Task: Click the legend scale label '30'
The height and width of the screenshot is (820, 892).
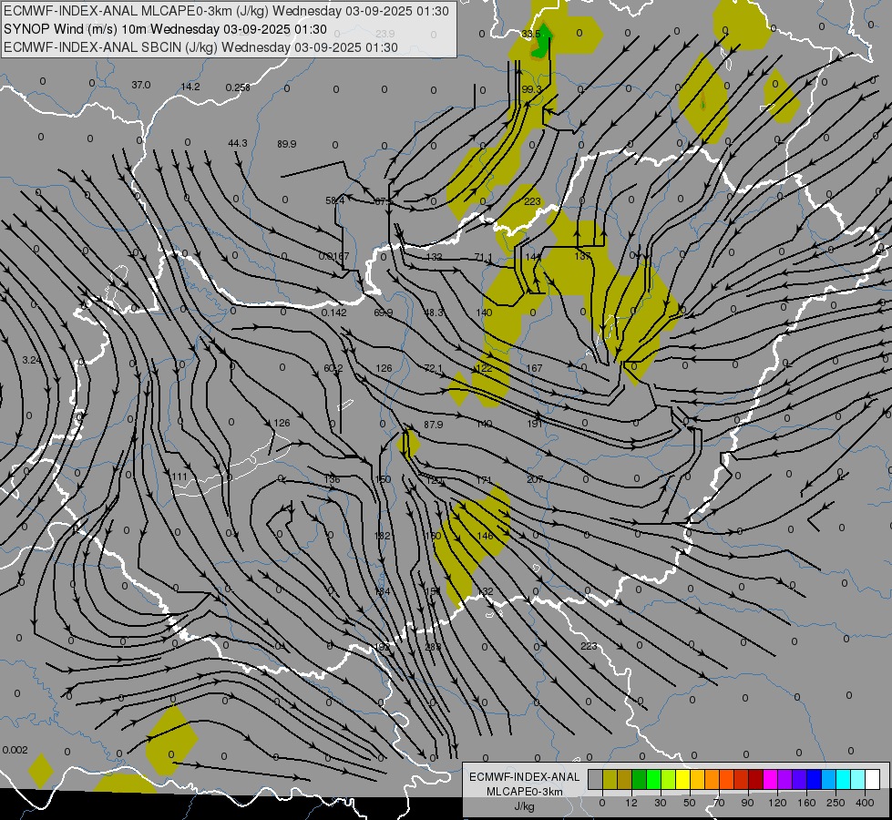Action: point(661,803)
